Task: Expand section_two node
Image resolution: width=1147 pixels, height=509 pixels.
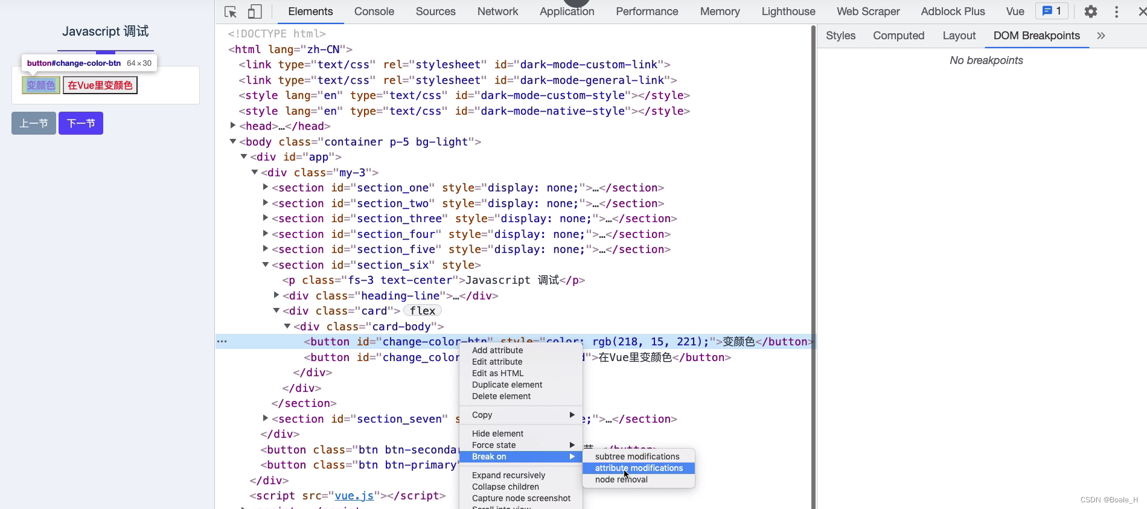Action: pos(266,203)
